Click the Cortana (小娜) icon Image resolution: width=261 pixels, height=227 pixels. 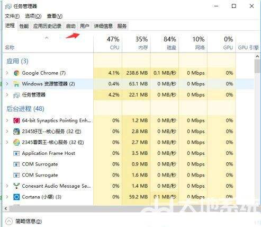coord(16,197)
